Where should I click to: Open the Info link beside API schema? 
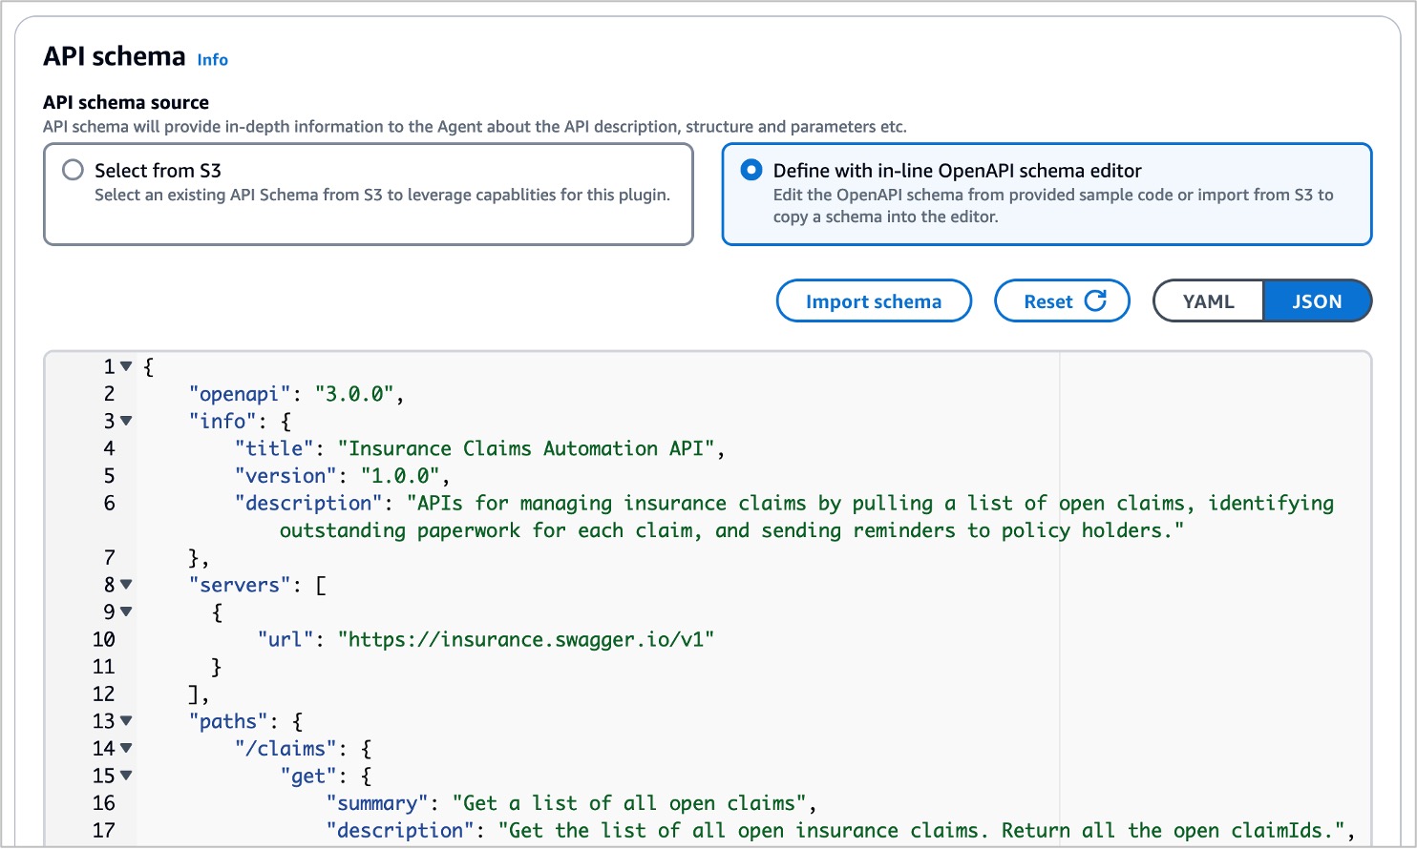(x=212, y=60)
